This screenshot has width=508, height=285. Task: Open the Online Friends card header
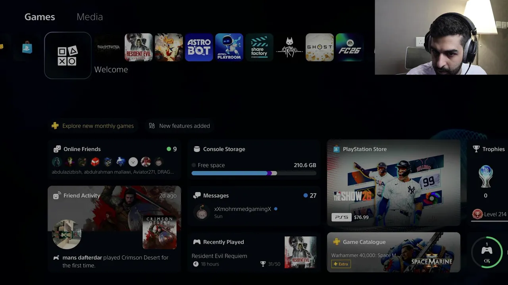(x=82, y=149)
